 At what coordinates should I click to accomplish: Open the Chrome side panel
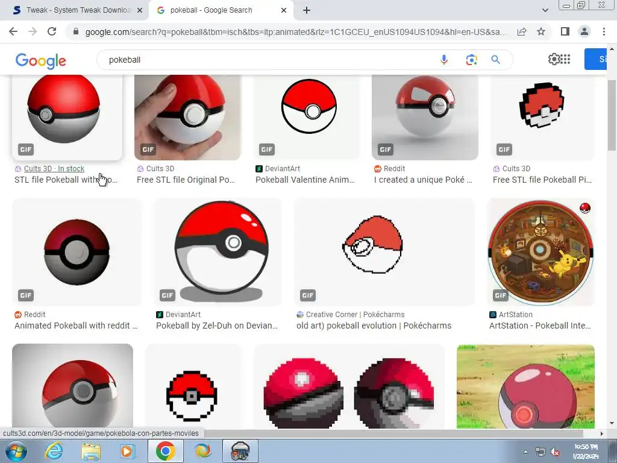tap(565, 31)
